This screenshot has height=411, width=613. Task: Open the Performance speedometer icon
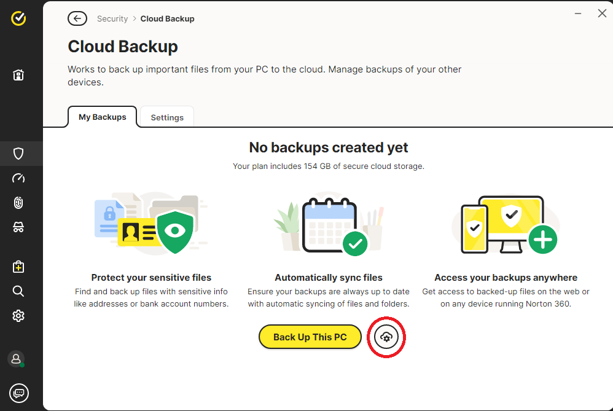point(18,179)
